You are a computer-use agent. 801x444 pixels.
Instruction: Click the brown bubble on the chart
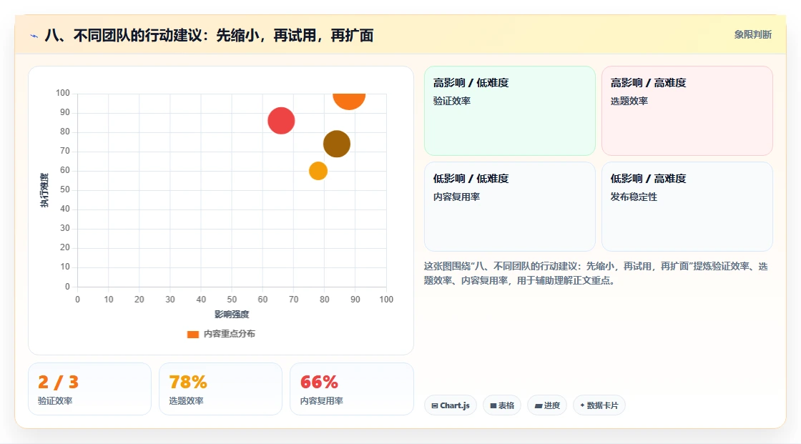(x=337, y=144)
